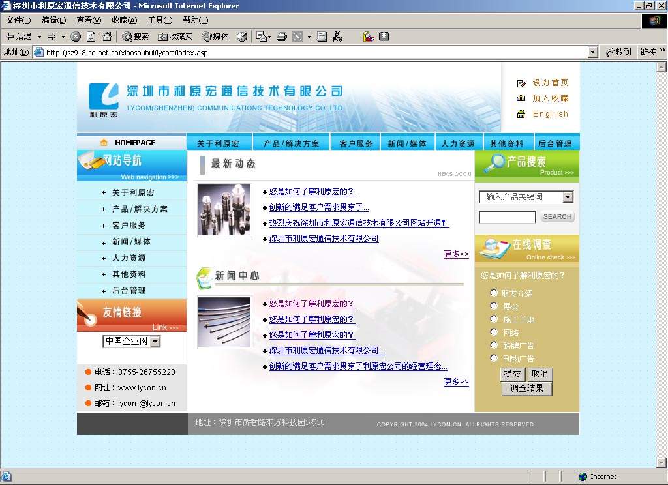
Task: Click 更多>> under 新闻中心
Action: 456,381
